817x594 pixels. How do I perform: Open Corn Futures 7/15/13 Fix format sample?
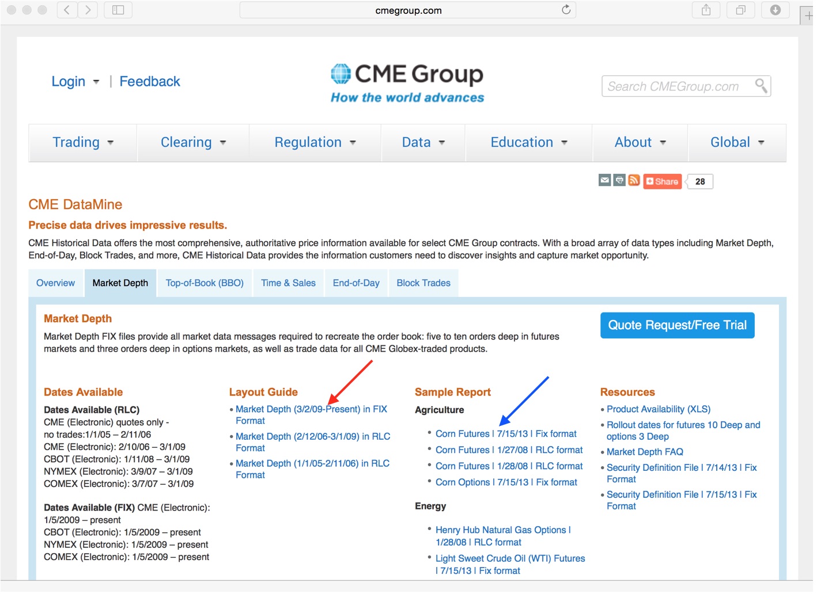tap(506, 434)
